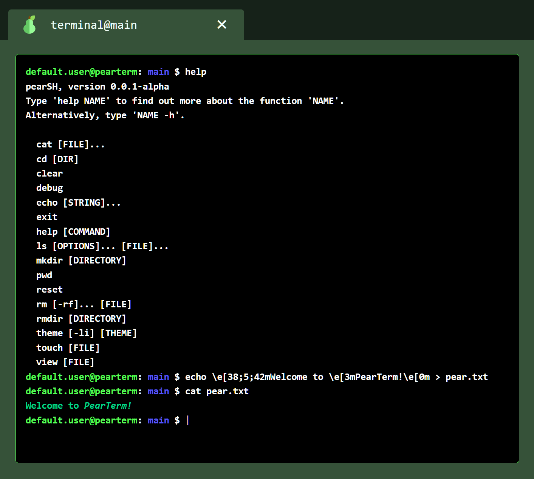Click the 'reset' command in the help list
The height and width of the screenshot is (479, 534).
[50, 290]
